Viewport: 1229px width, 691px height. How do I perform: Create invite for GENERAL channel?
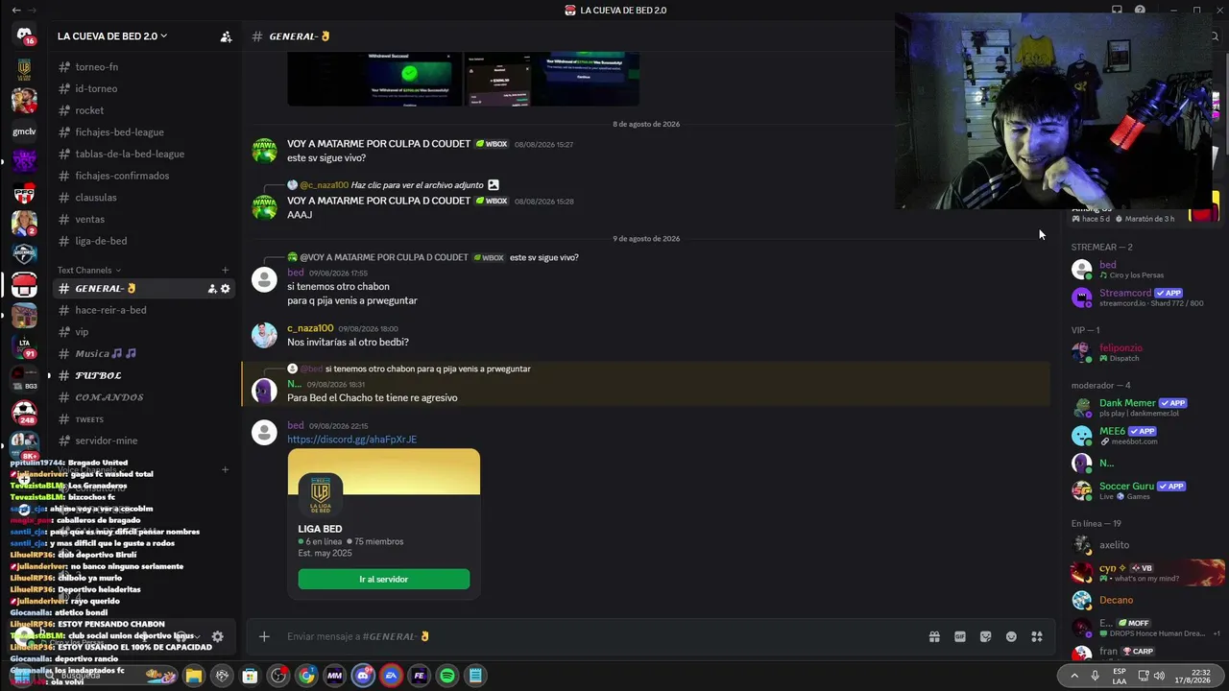coord(212,289)
